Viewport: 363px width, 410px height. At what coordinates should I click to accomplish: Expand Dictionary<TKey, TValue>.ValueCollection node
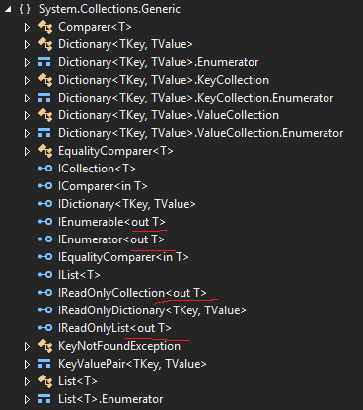coord(27,115)
